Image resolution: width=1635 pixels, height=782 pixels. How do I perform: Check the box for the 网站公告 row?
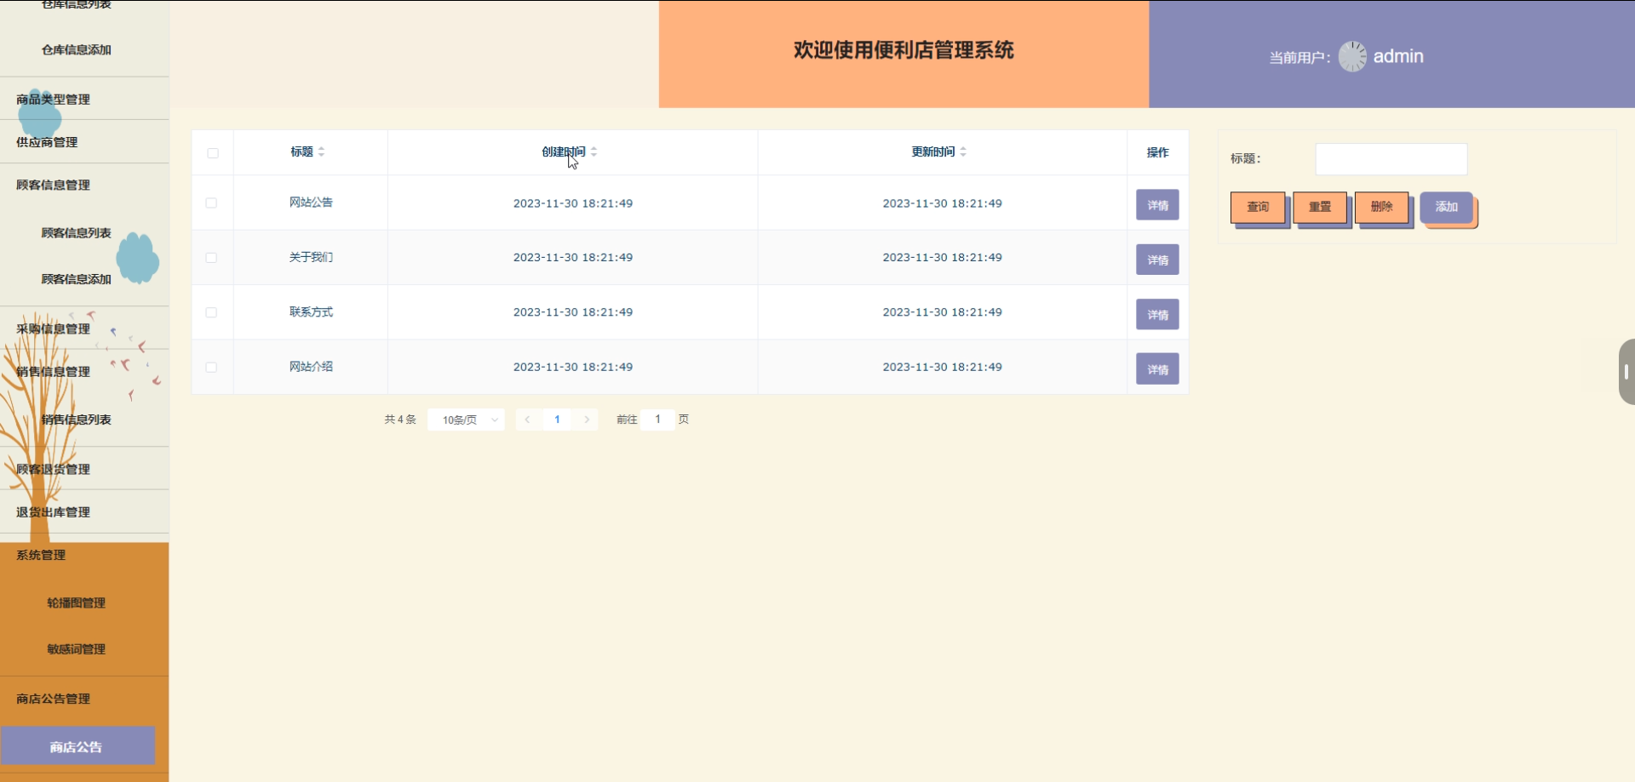coord(211,203)
